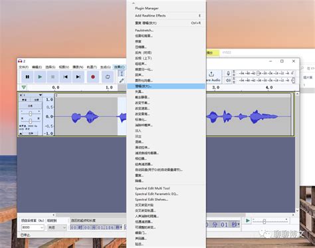Adjust the recording level meter slider
This screenshot has width=315, height=248.
coord(258,73)
